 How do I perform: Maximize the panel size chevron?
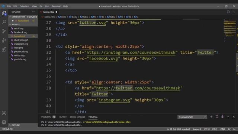(228, 117)
